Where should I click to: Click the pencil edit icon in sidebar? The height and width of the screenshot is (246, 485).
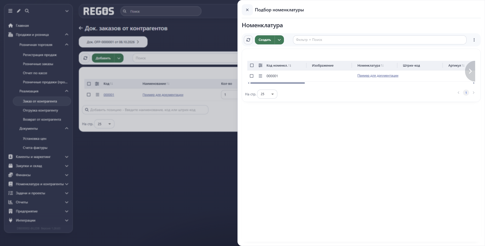[x=19, y=11]
